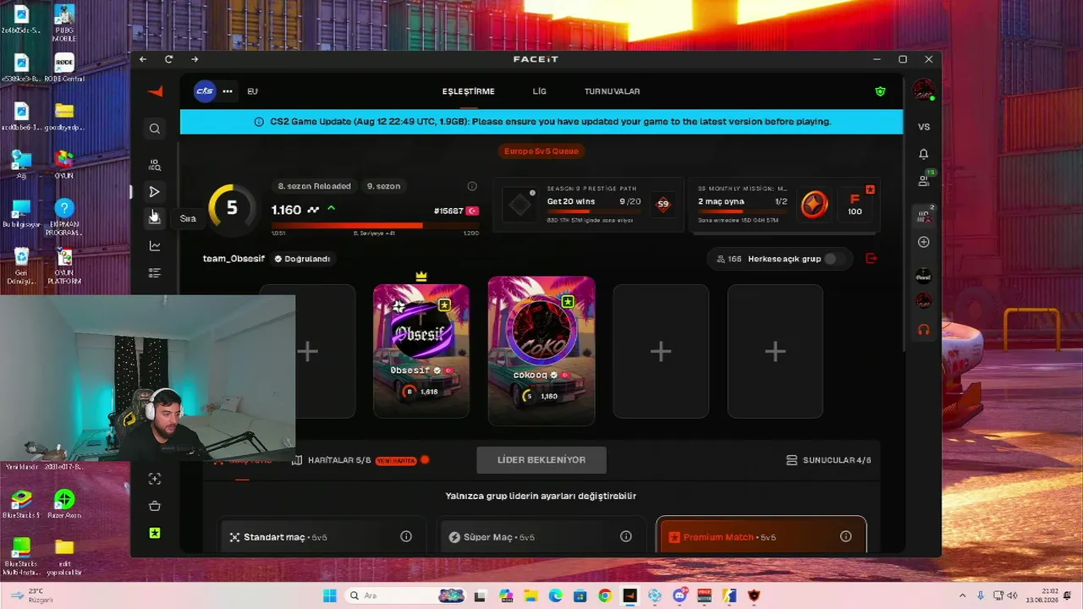
Task: Click the focus frame icon in sidebar
Action: point(155,479)
